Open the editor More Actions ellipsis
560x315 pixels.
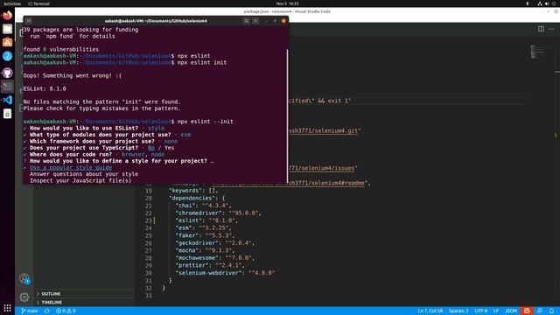tap(551, 29)
